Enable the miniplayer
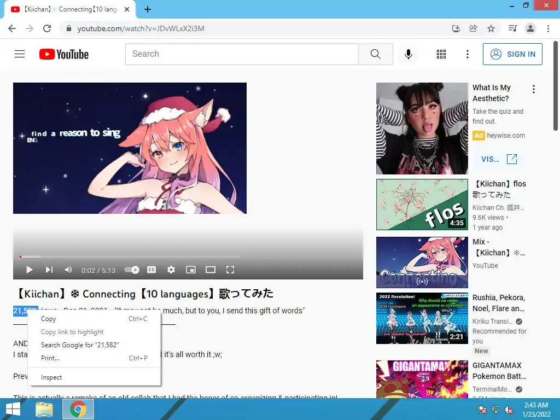Image resolution: width=560 pixels, height=420 pixels. (x=191, y=270)
